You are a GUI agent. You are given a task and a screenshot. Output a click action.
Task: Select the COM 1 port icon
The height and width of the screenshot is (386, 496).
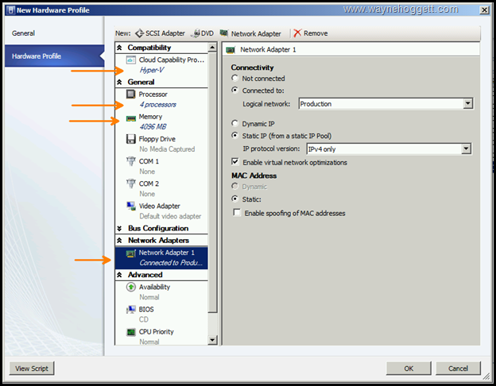[x=130, y=161]
